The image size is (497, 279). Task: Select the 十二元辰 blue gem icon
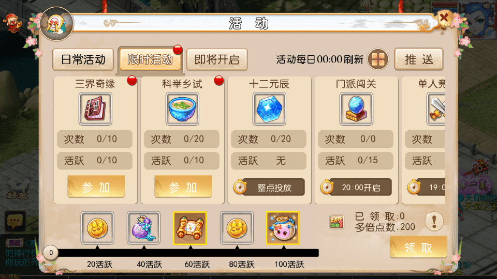(x=269, y=109)
